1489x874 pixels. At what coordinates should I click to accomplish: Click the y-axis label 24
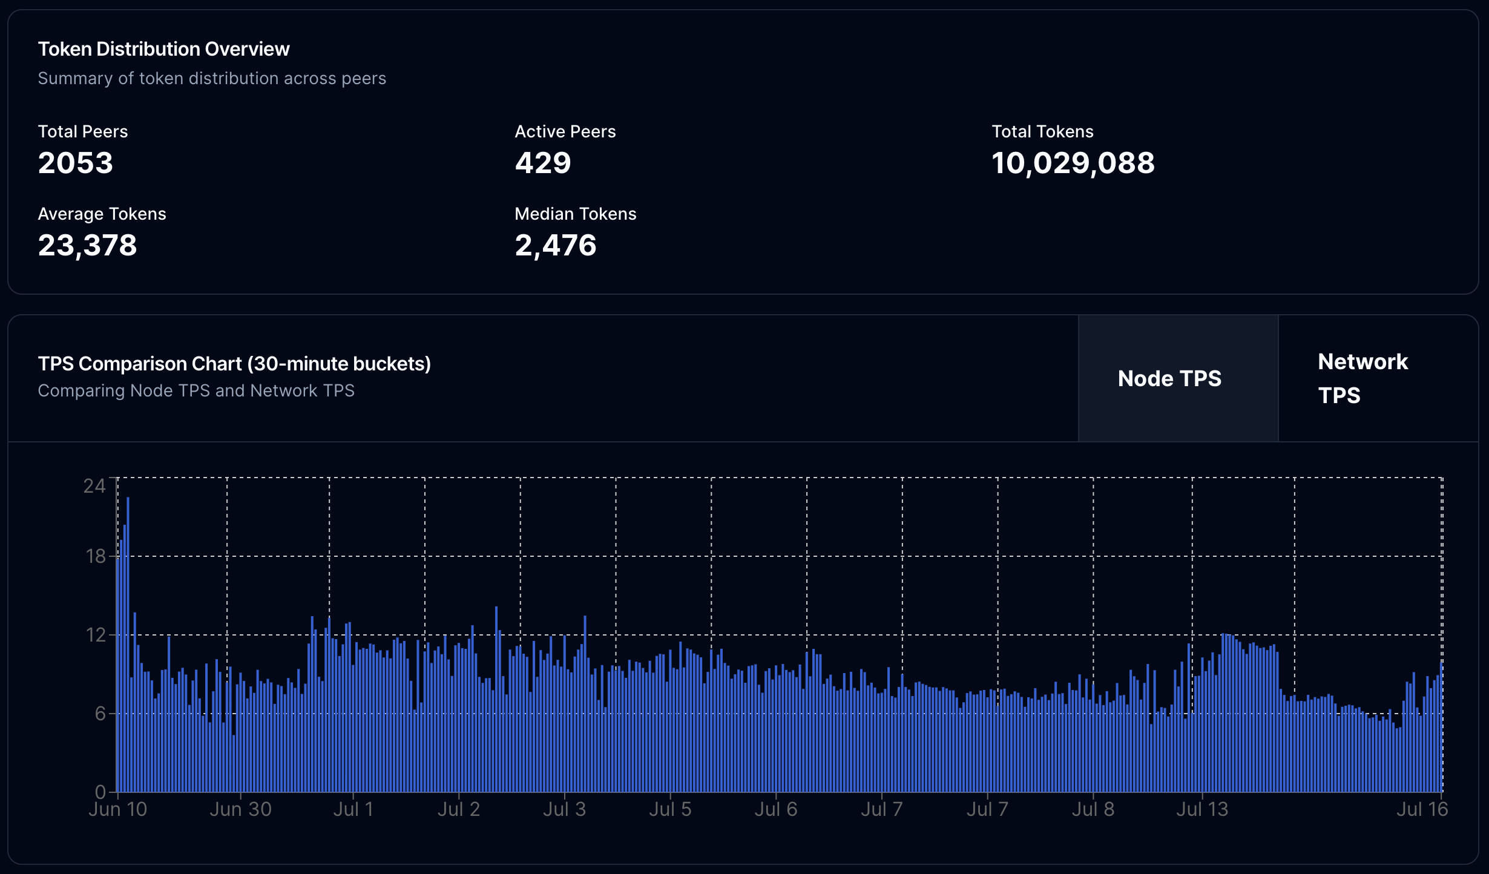click(x=94, y=486)
